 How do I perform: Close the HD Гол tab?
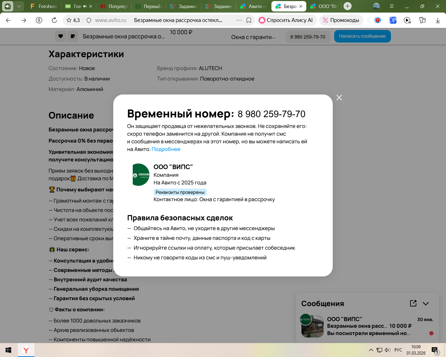click(x=91, y=6)
